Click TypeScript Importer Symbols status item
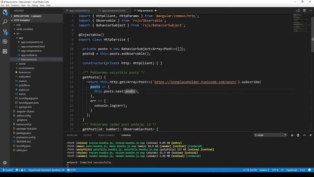314x177 pixels. 46,170
